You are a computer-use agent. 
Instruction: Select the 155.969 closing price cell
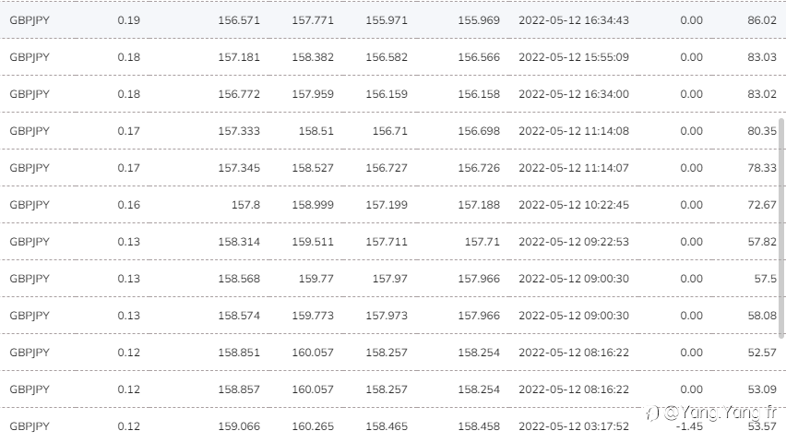pos(479,20)
